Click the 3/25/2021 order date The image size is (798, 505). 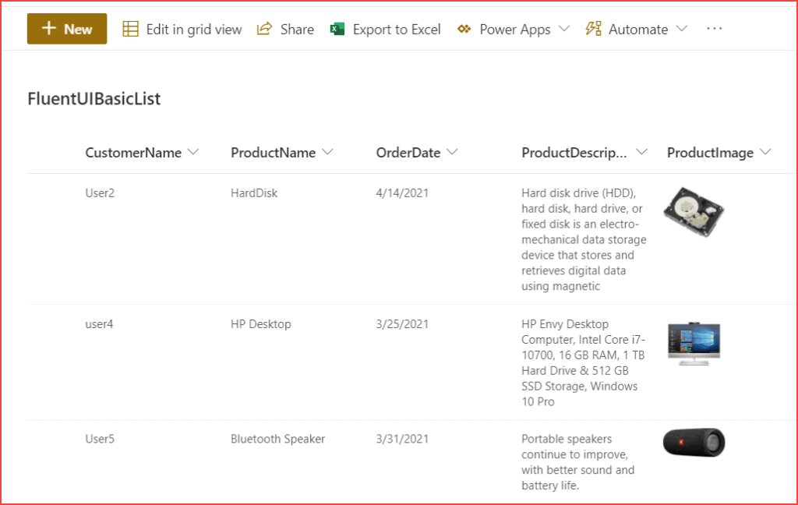pyautogui.click(x=402, y=323)
